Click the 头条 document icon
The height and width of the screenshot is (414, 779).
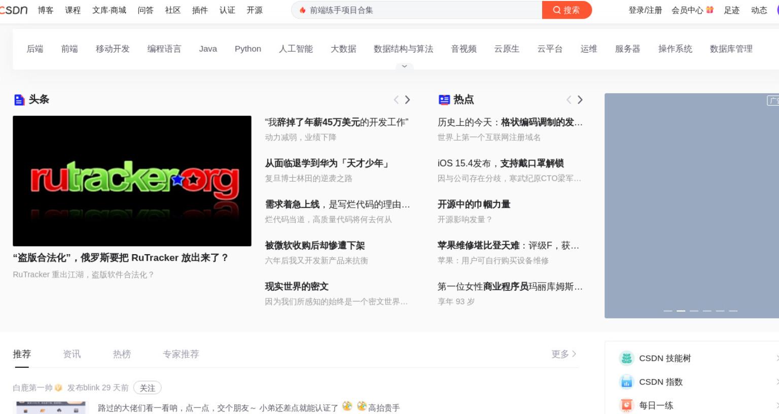[19, 100]
